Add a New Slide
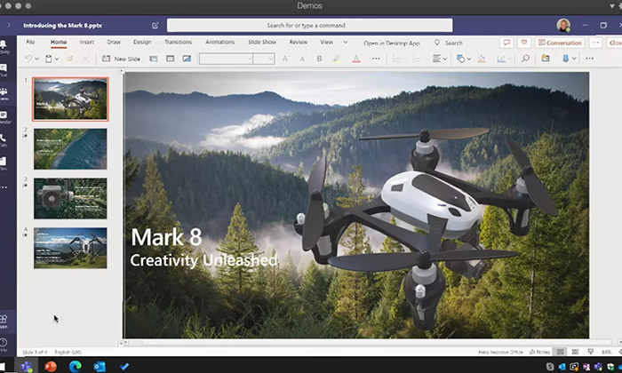 tap(121, 59)
